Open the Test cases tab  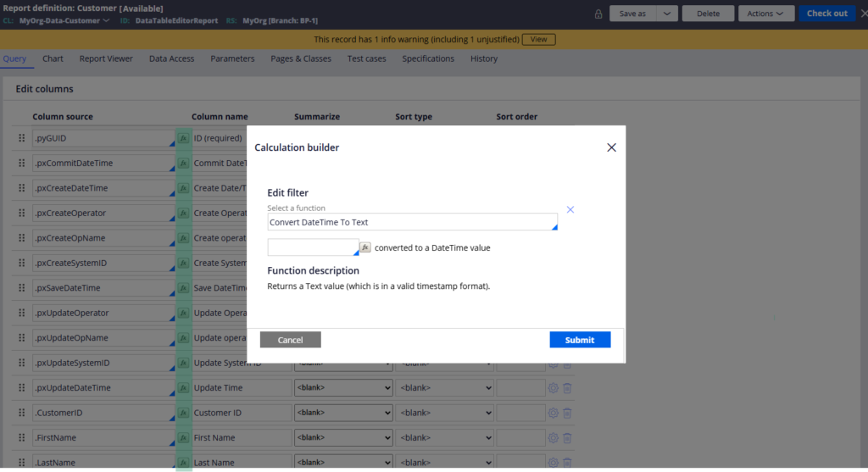click(366, 58)
